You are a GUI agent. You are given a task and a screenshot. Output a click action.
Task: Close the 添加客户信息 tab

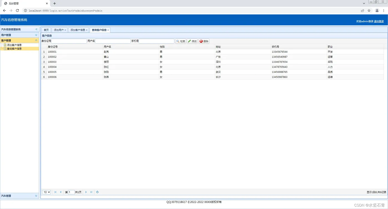(87, 30)
